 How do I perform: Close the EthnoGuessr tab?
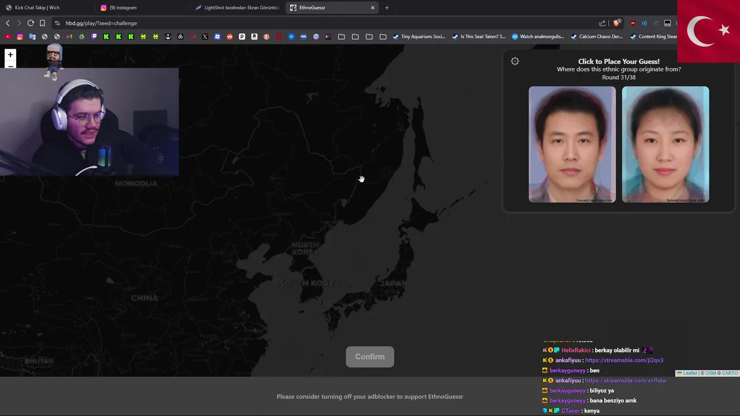[x=373, y=8]
